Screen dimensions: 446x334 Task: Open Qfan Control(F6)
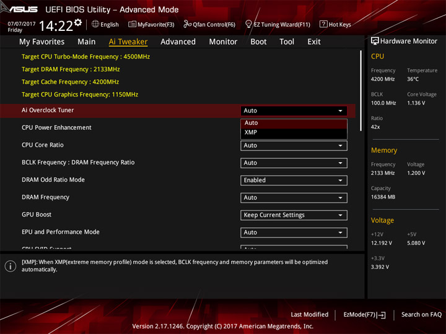209,24
